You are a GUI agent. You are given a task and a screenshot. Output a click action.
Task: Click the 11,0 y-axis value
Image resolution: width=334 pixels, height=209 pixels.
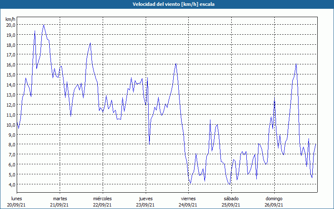point(11,115)
